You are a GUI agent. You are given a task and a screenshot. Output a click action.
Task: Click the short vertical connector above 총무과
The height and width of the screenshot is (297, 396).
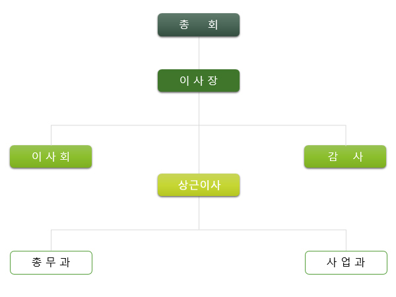[x=51, y=240]
